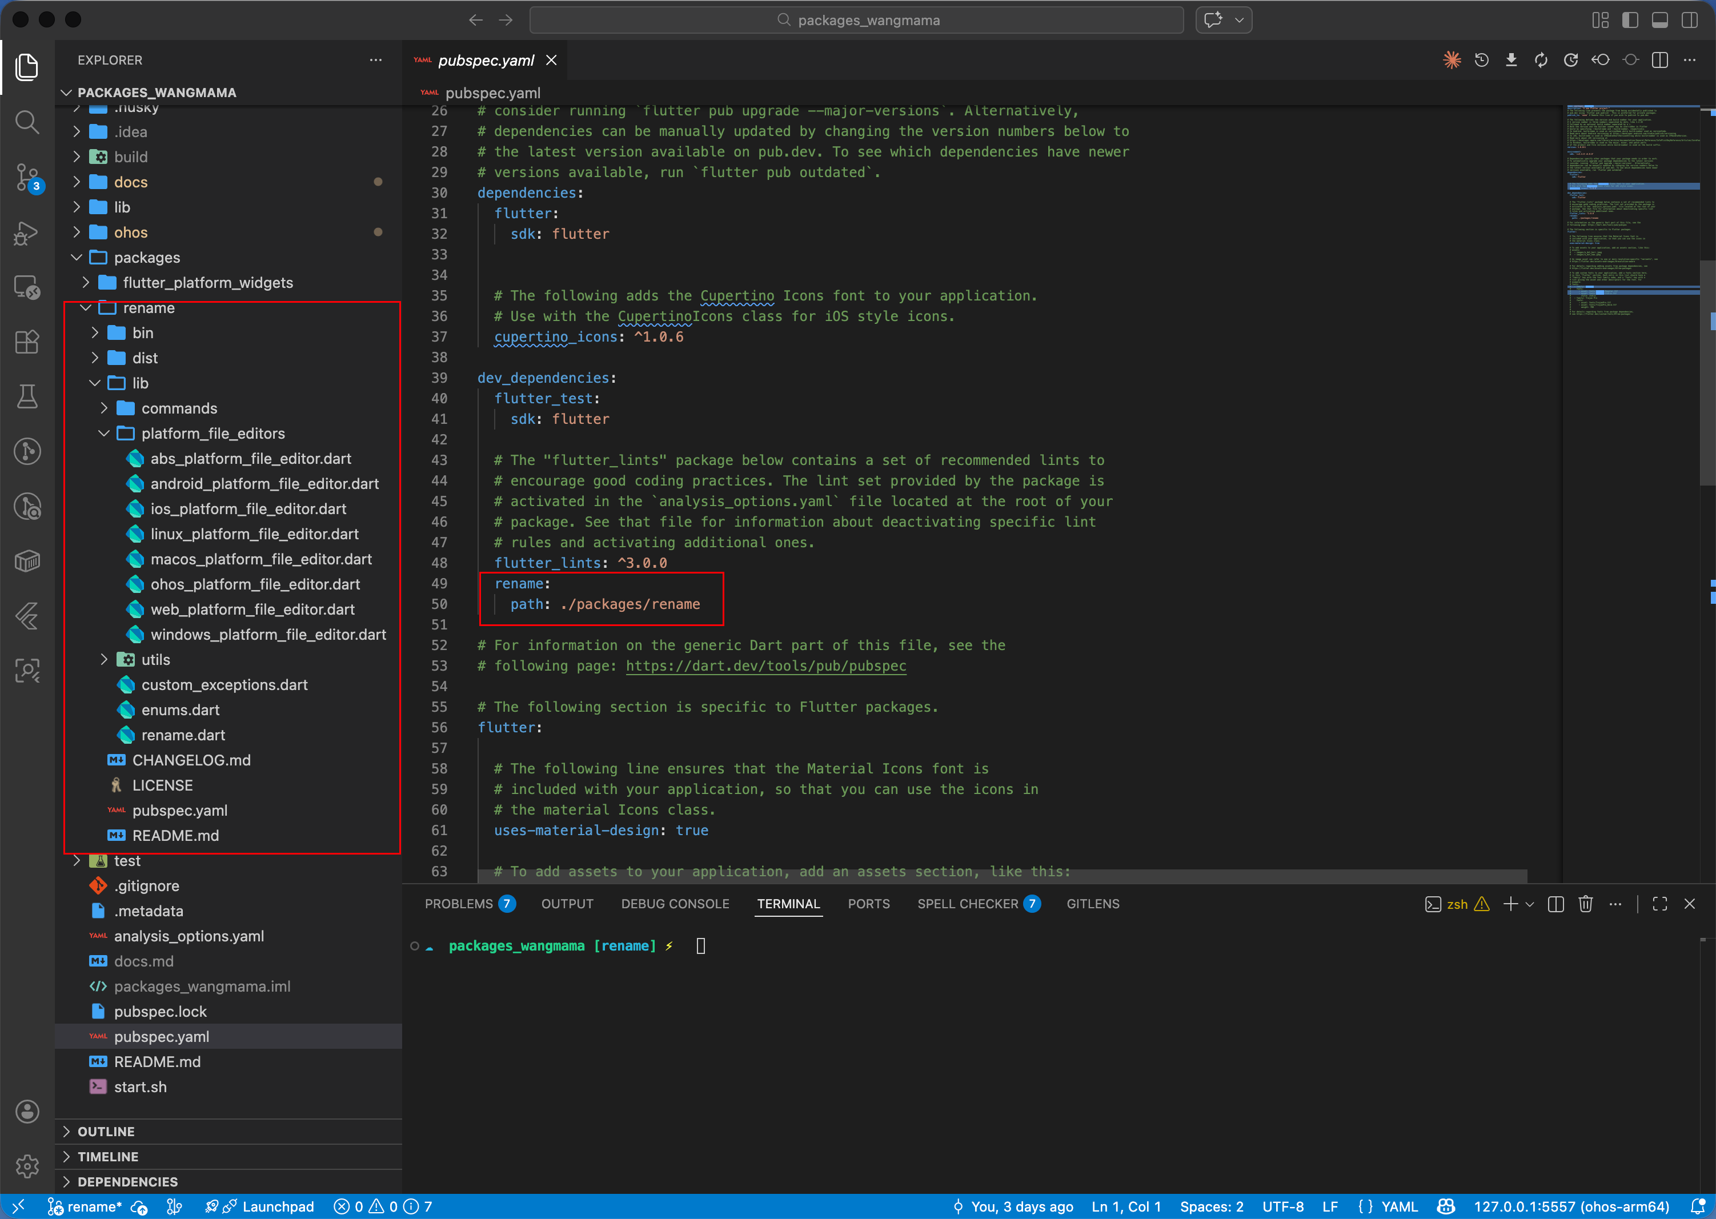The image size is (1716, 1219).
Task: Kill terminal with trash can icon
Action: click(1585, 904)
